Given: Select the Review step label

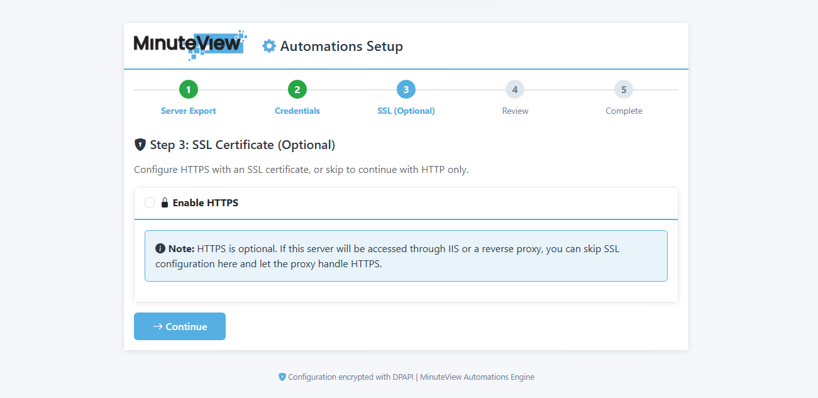Looking at the screenshot, I should click(x=515, y=111).
